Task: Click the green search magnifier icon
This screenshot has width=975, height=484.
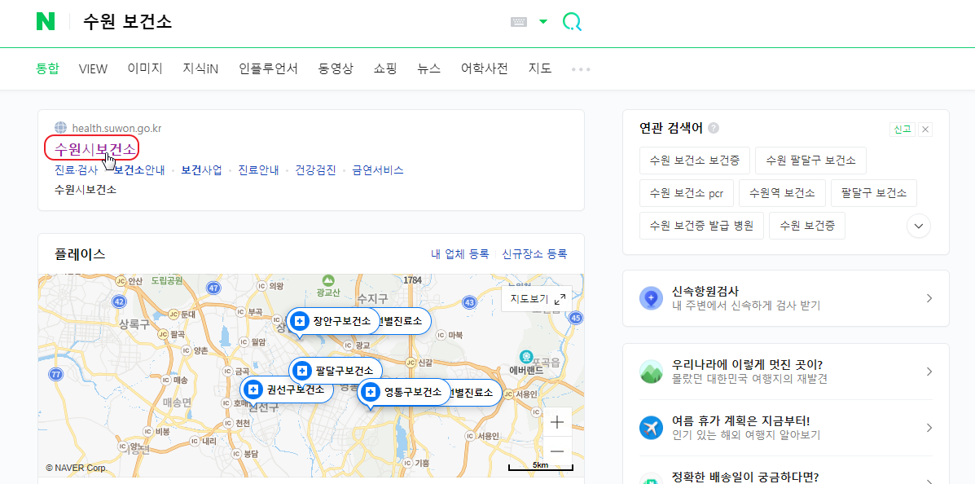Action: [x=572, y=22]
